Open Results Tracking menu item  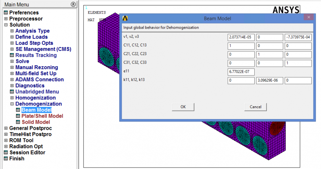(36, 55)
